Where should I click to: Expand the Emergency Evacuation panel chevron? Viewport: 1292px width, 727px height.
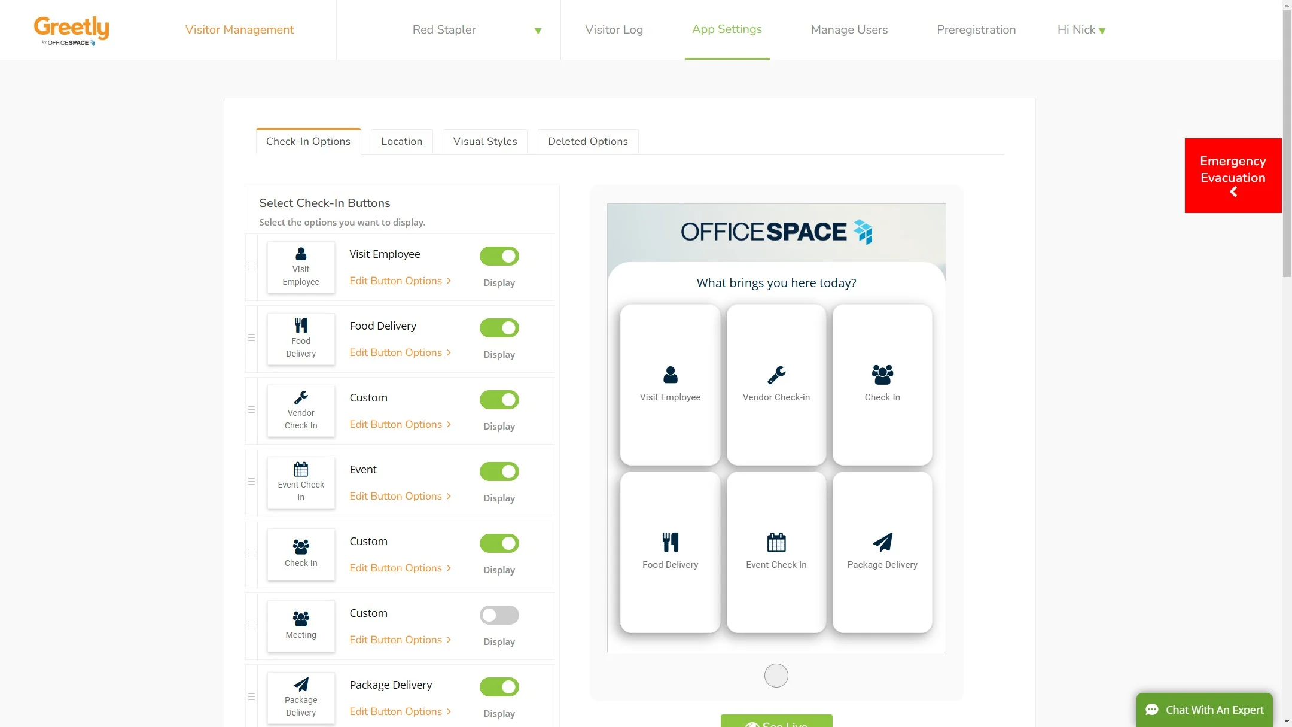tap(1233, 192)
